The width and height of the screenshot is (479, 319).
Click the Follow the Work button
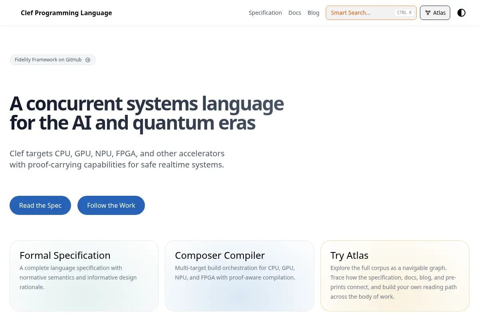click(111, 205)
